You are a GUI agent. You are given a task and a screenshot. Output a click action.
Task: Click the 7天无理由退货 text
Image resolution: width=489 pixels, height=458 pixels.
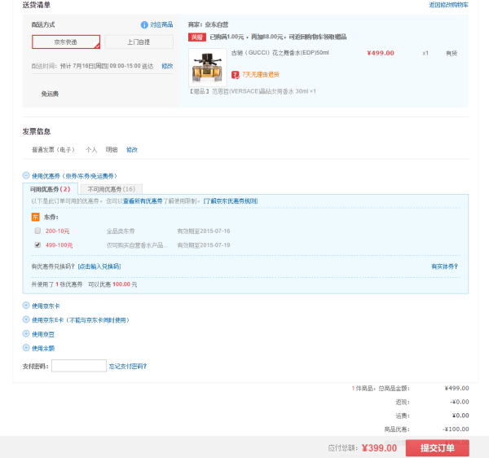(x=261, y=75)
